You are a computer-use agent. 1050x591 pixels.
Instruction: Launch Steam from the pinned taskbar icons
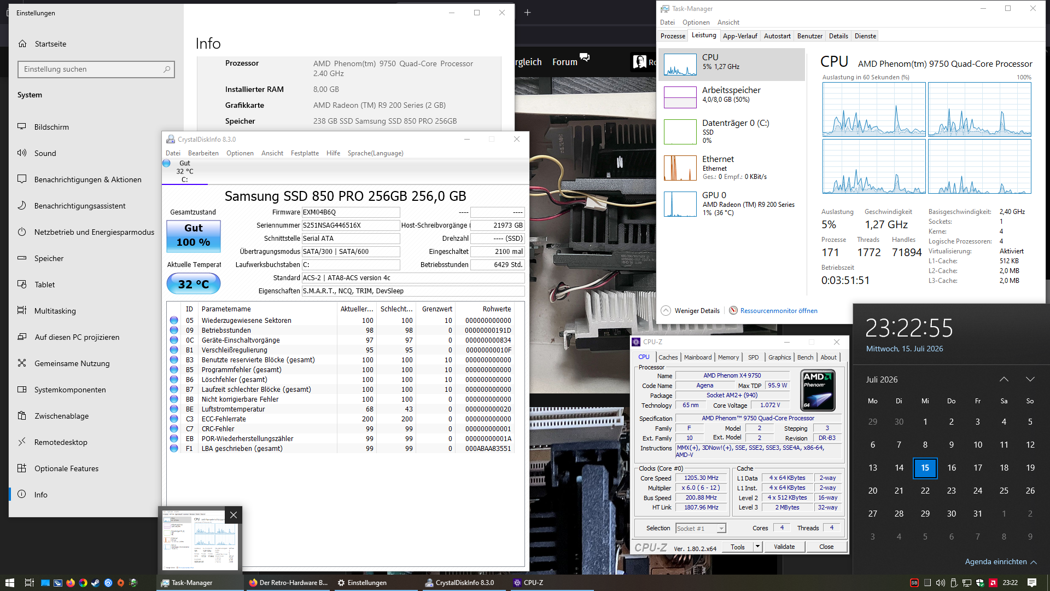95,583
